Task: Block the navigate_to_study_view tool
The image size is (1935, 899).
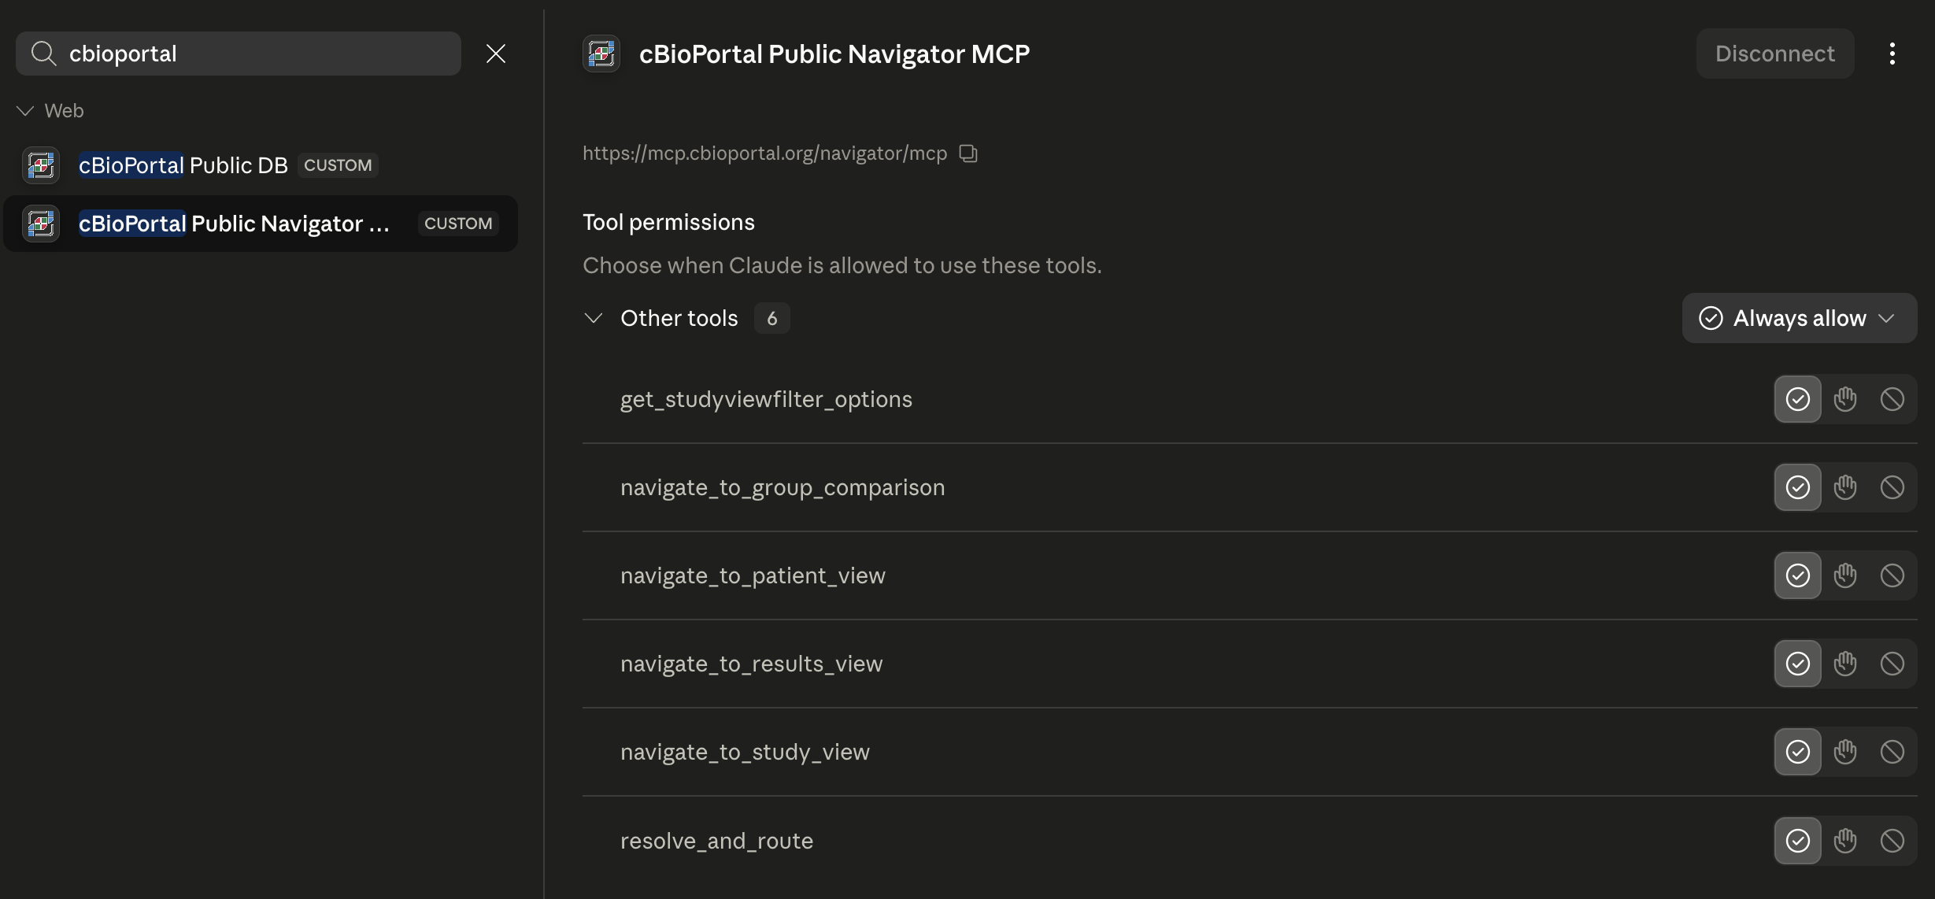Action: coord(1892,752)
